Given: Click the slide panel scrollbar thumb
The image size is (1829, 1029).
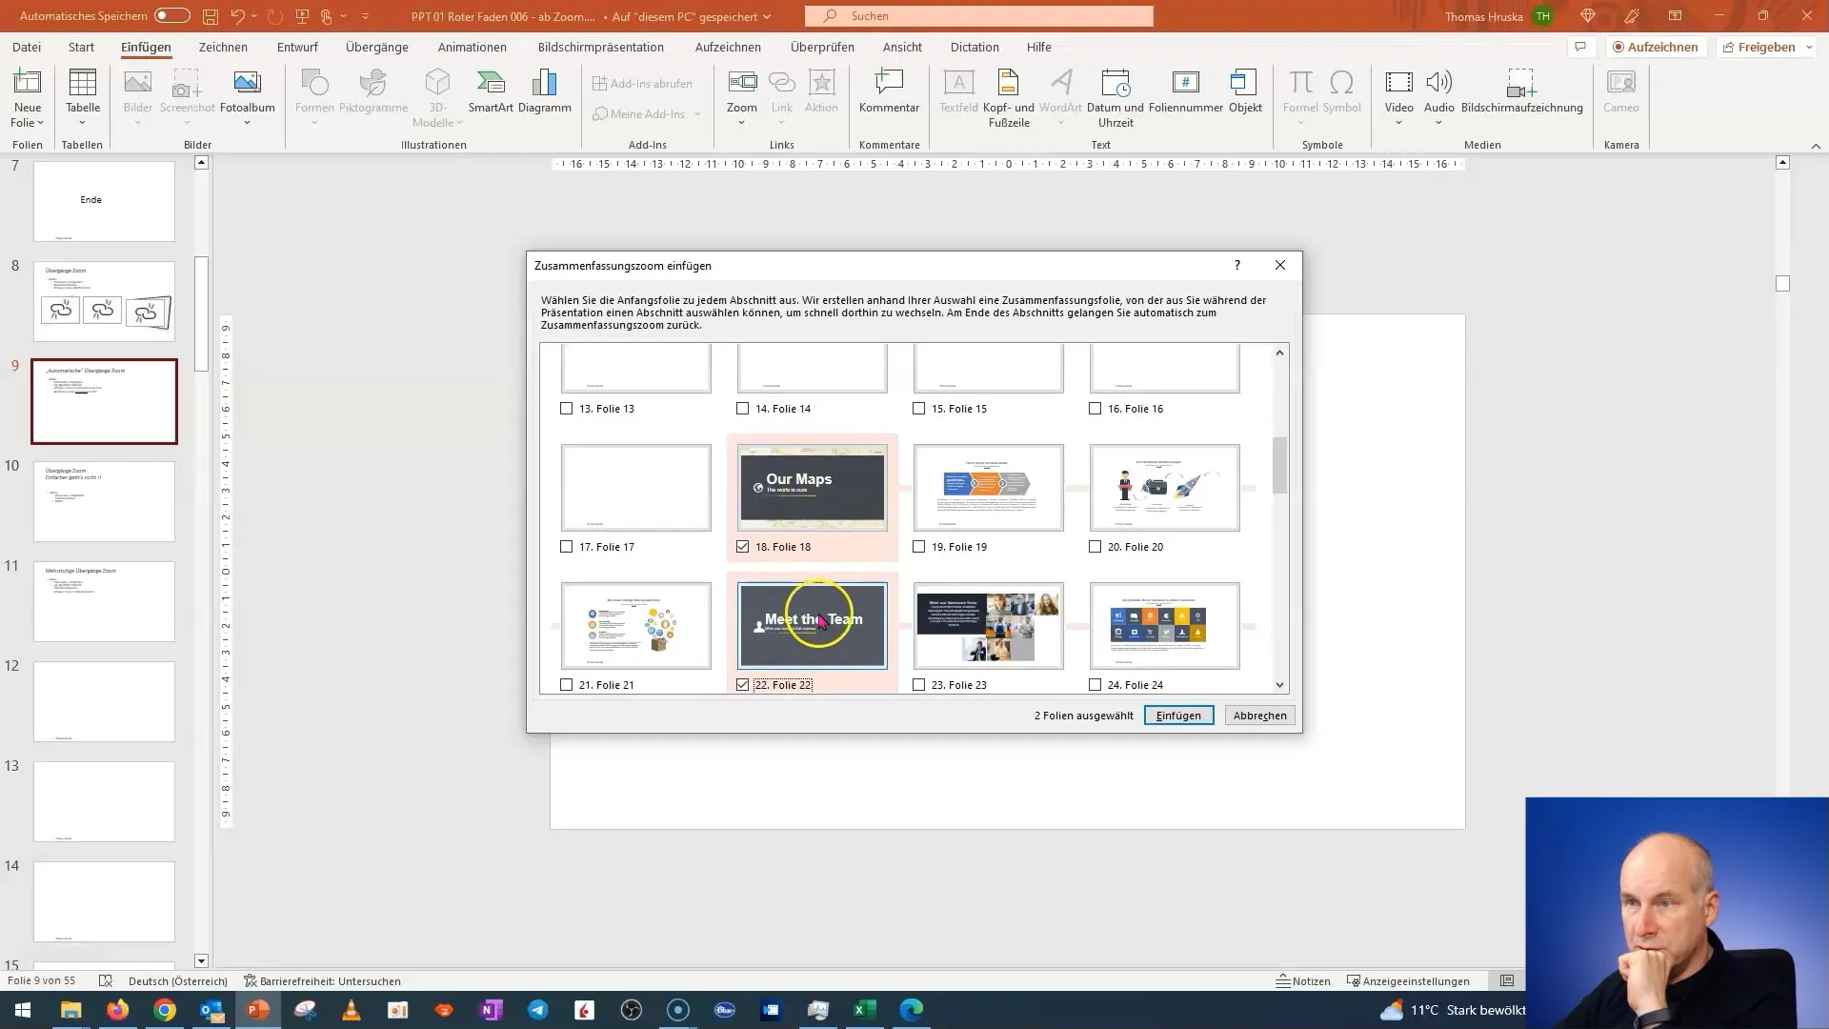Looking at the screenshot, I should point(201,313).
